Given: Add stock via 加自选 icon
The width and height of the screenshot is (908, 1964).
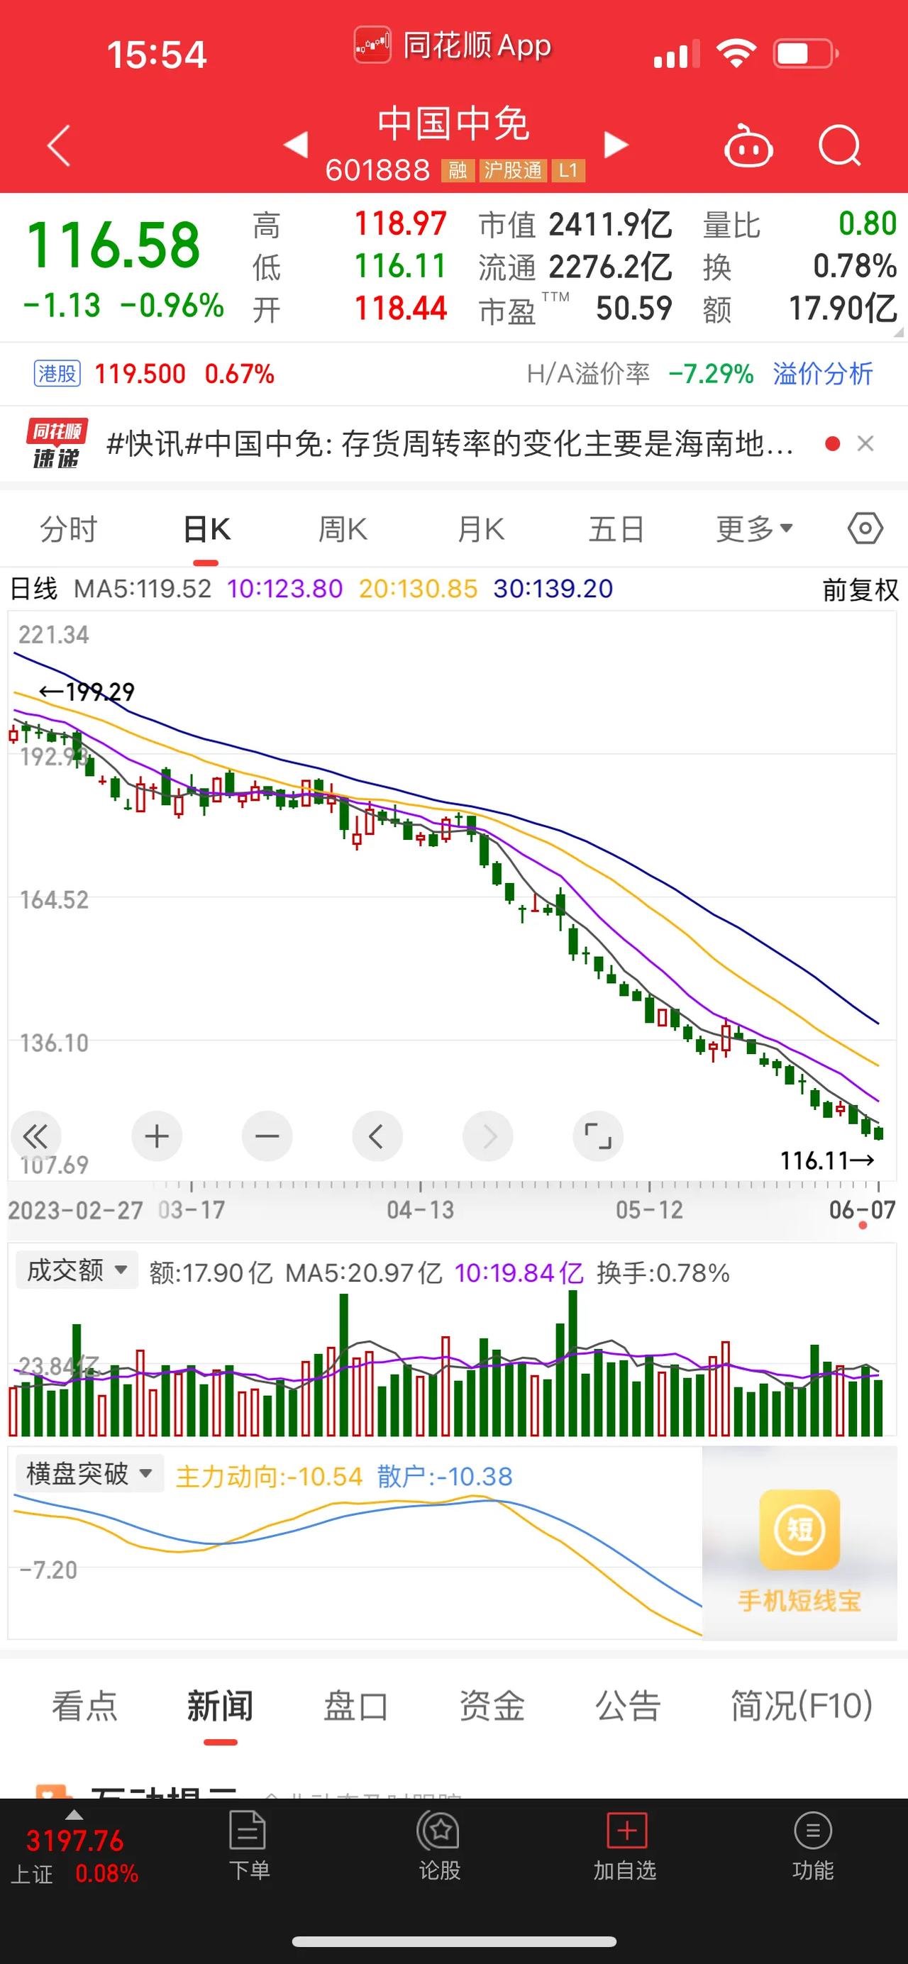Looking at the screenshot, I should [x=625, y=1845].
